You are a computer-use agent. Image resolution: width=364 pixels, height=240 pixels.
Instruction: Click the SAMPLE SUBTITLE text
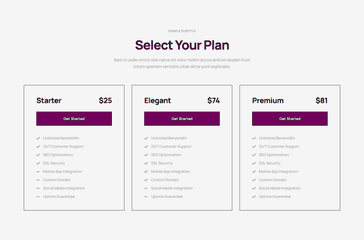(x=182, y=31)
